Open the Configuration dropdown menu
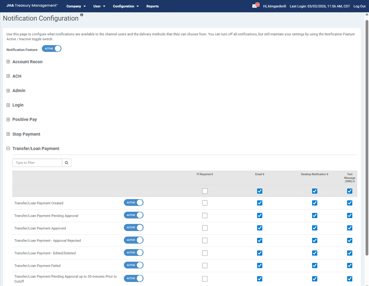Viewport: 369px width, 286px height. coord(126,6)
